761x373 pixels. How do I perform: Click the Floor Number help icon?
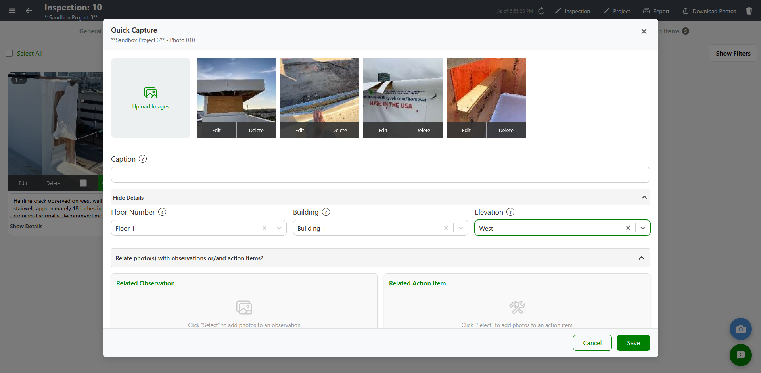tap(162, 212)
